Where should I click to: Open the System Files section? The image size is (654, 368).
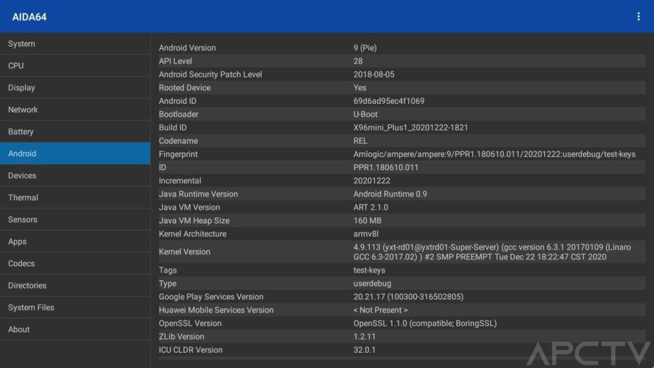pyautogui.click(x=75, y=308)
